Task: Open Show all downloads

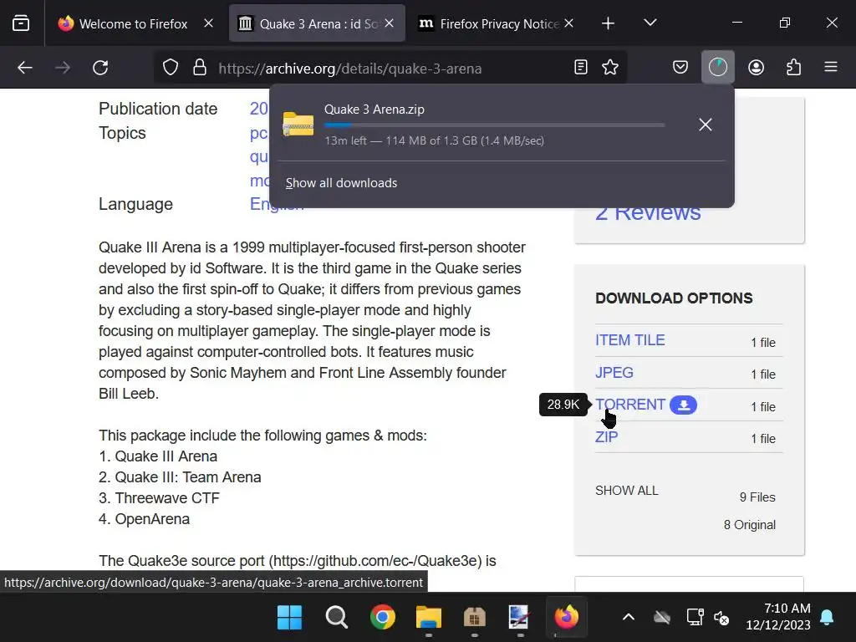Action: [x=341, y=183]
